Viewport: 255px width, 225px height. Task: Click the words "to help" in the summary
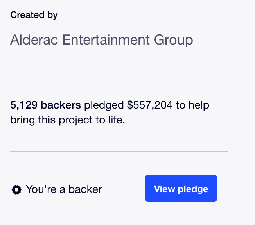pyautogui.click(x=192, y=105)
